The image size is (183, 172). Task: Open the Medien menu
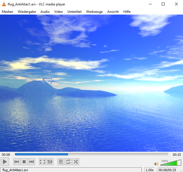[x=7, y=12]
